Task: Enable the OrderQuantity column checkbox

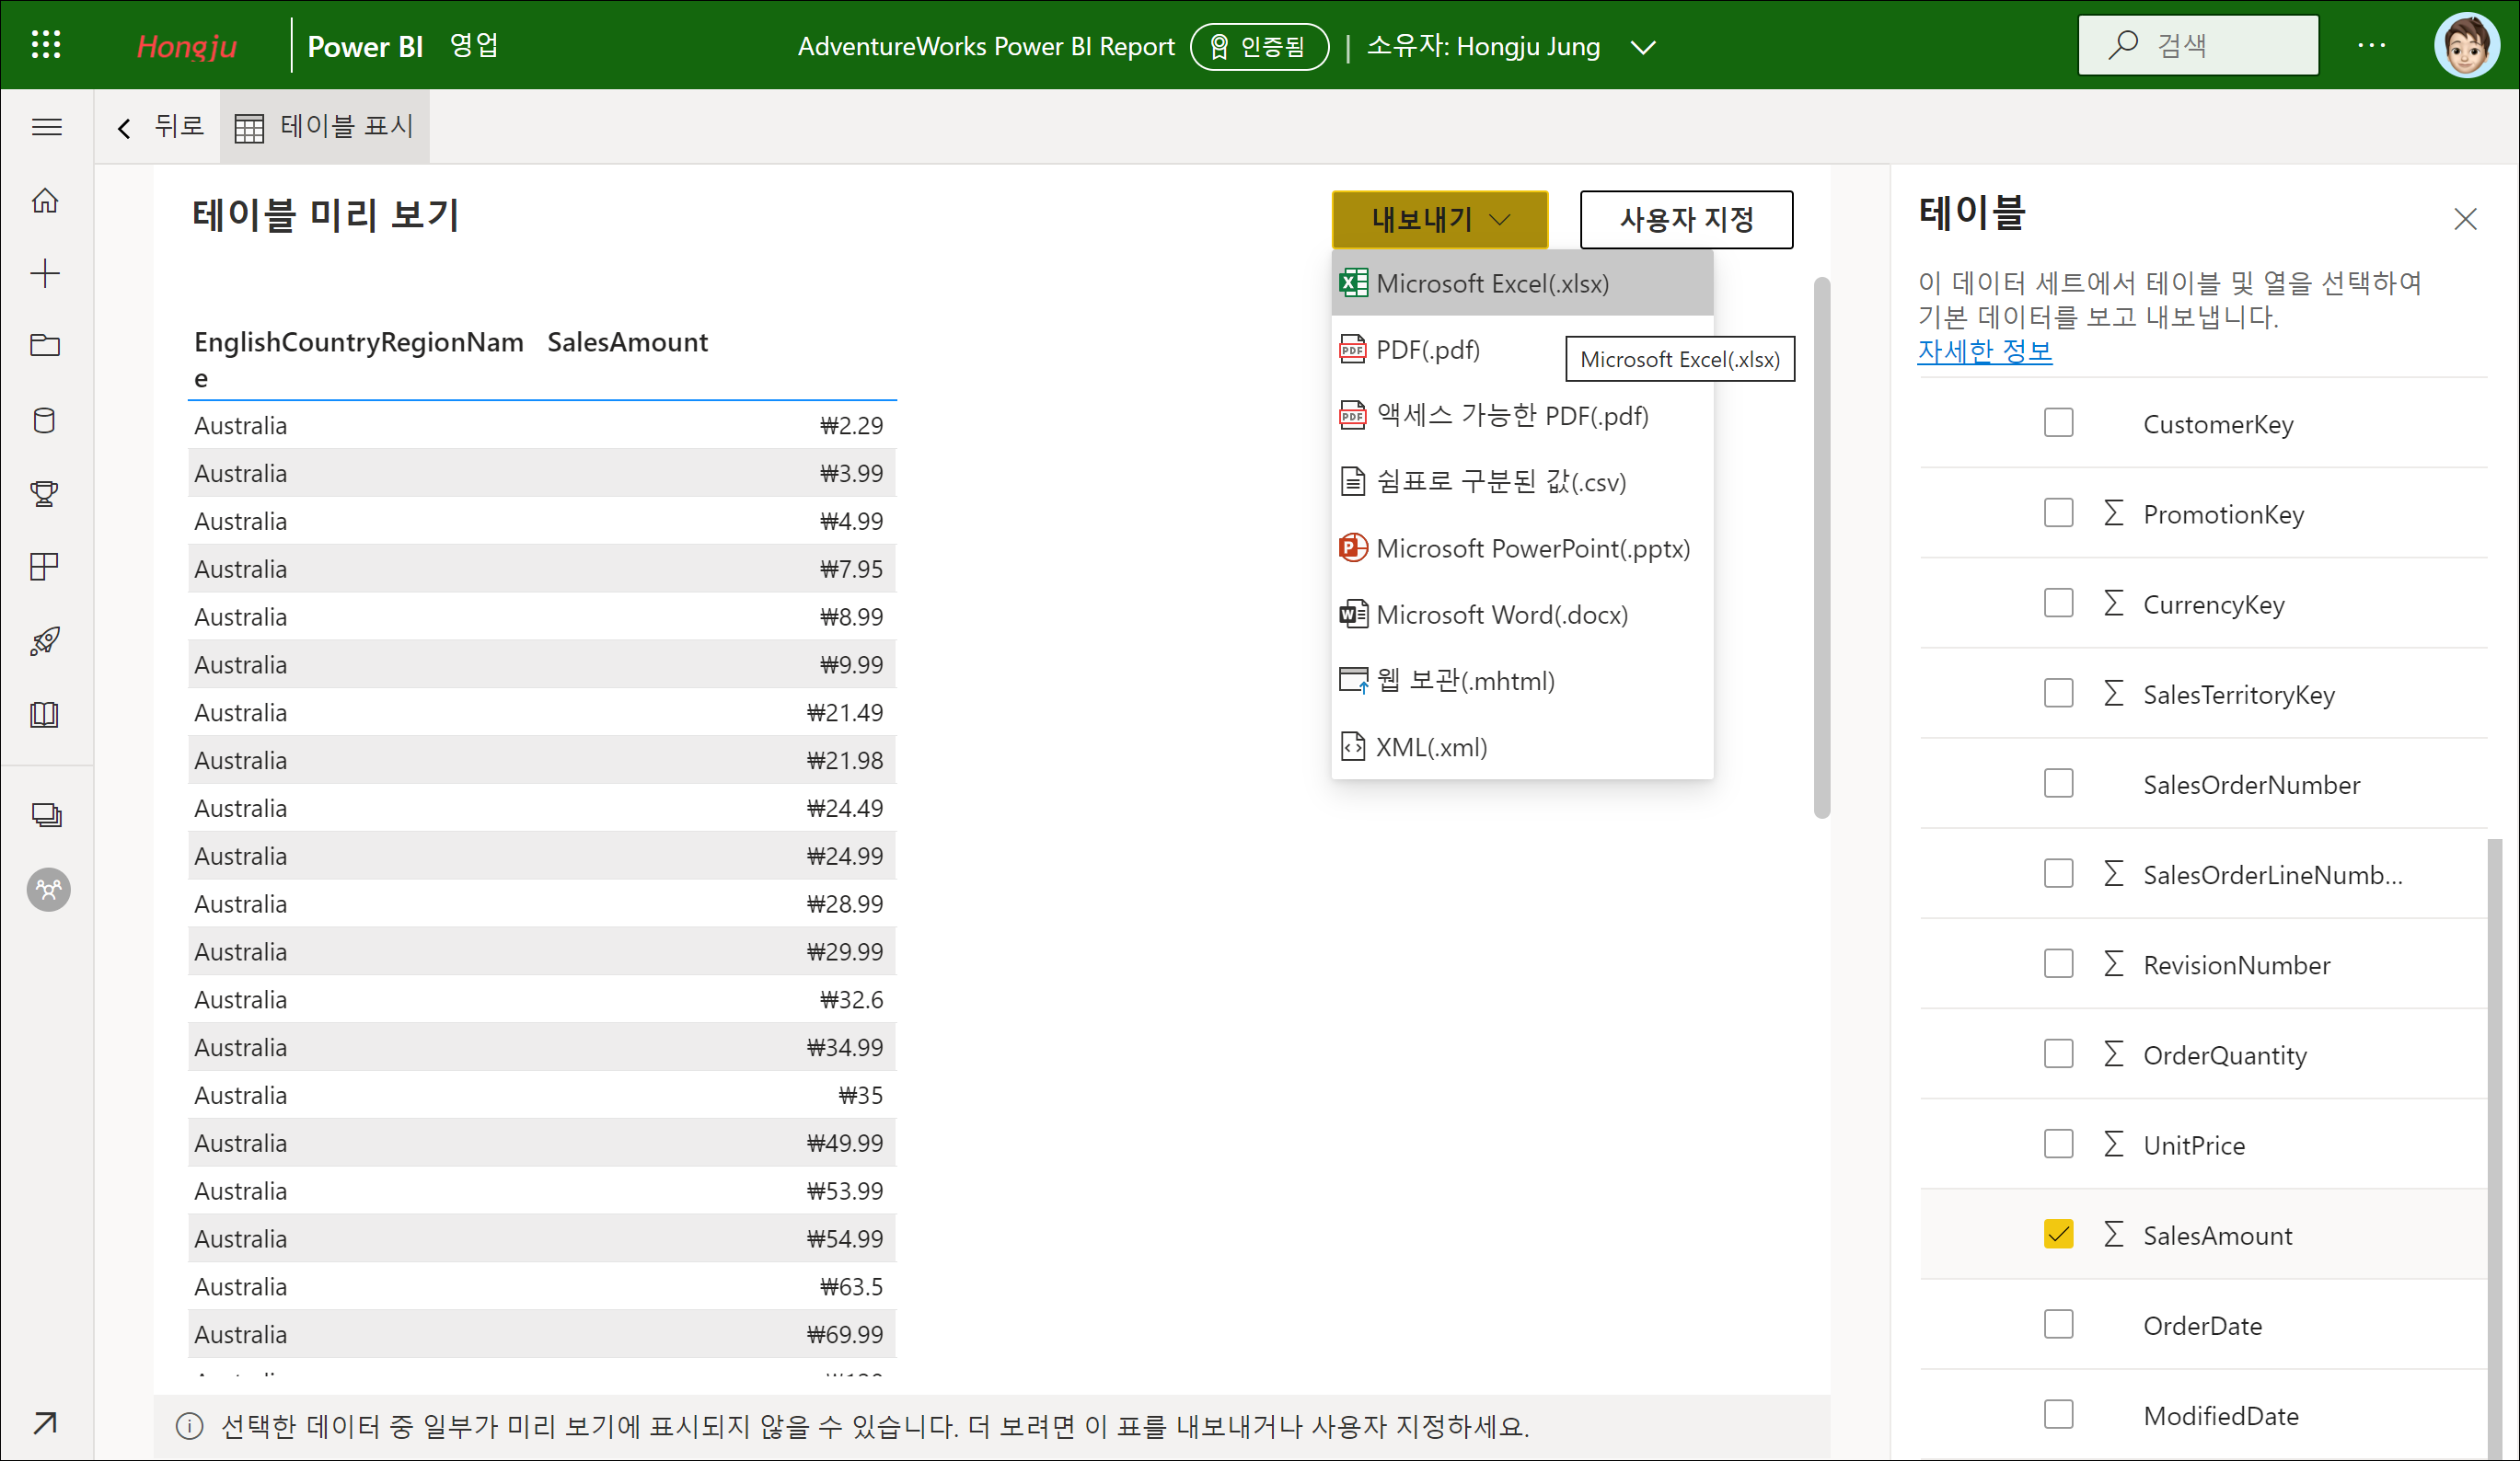Action: 2058,1054
